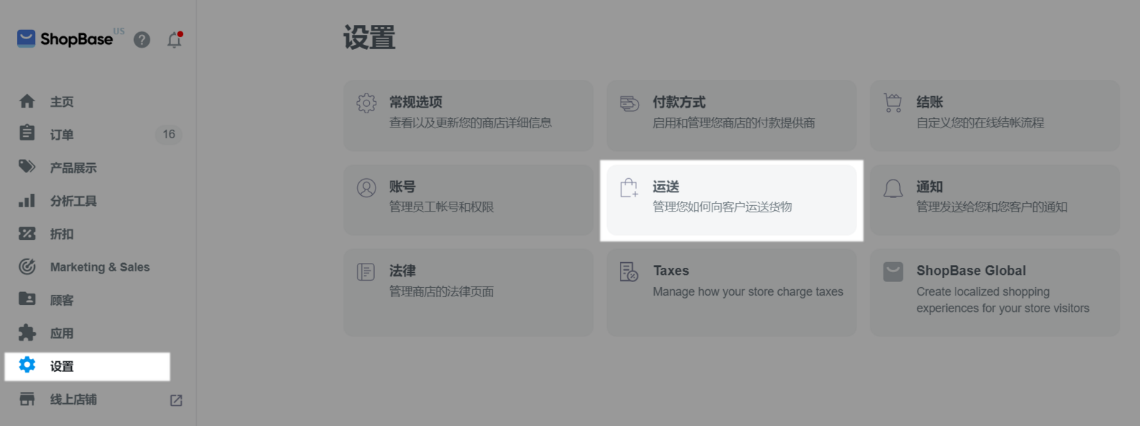Click the ShopBase logo

[66, 38]
